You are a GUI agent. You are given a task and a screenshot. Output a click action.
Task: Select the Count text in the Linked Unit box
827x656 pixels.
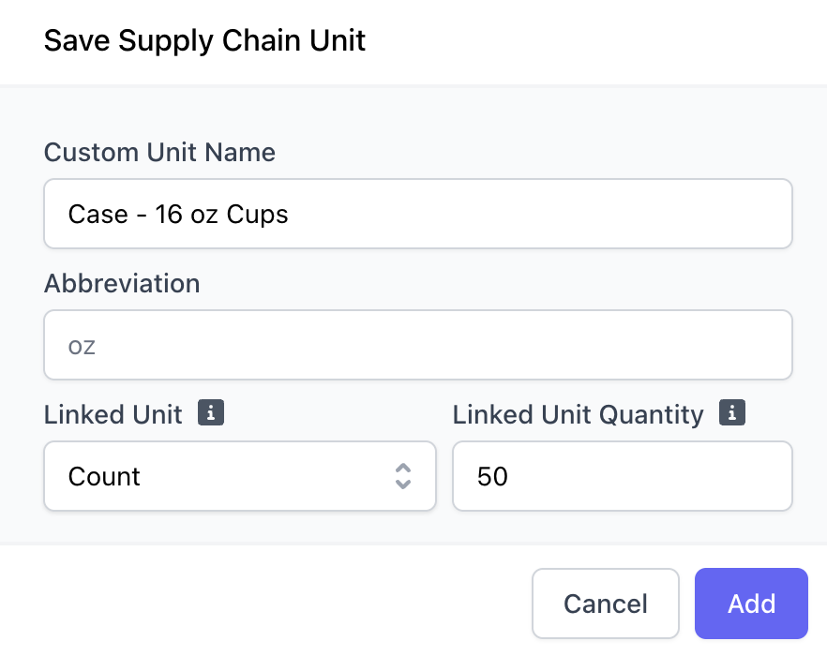104,477
